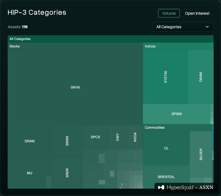Click the SILVER commodity tile
The image size is (221, 196).
click(201, 154)
